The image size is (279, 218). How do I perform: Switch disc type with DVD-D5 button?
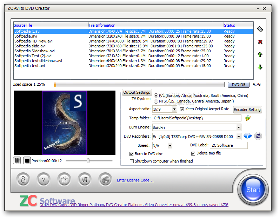coord(238,85)
